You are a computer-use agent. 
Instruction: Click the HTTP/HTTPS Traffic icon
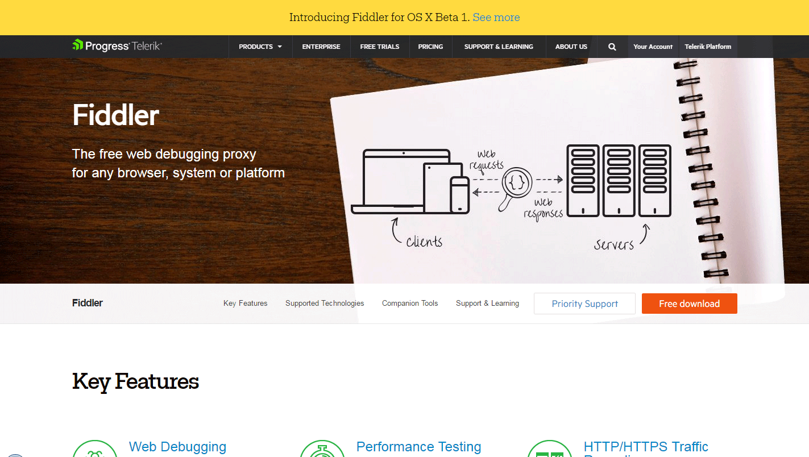point(550,449)
